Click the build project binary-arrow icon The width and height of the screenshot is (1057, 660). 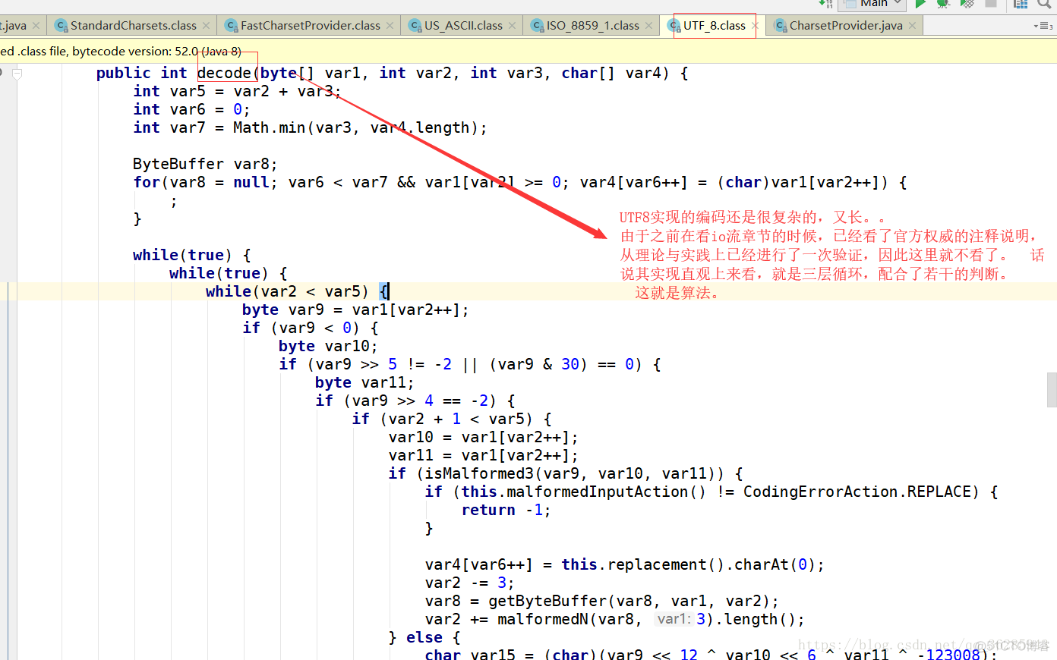[826, 4]
